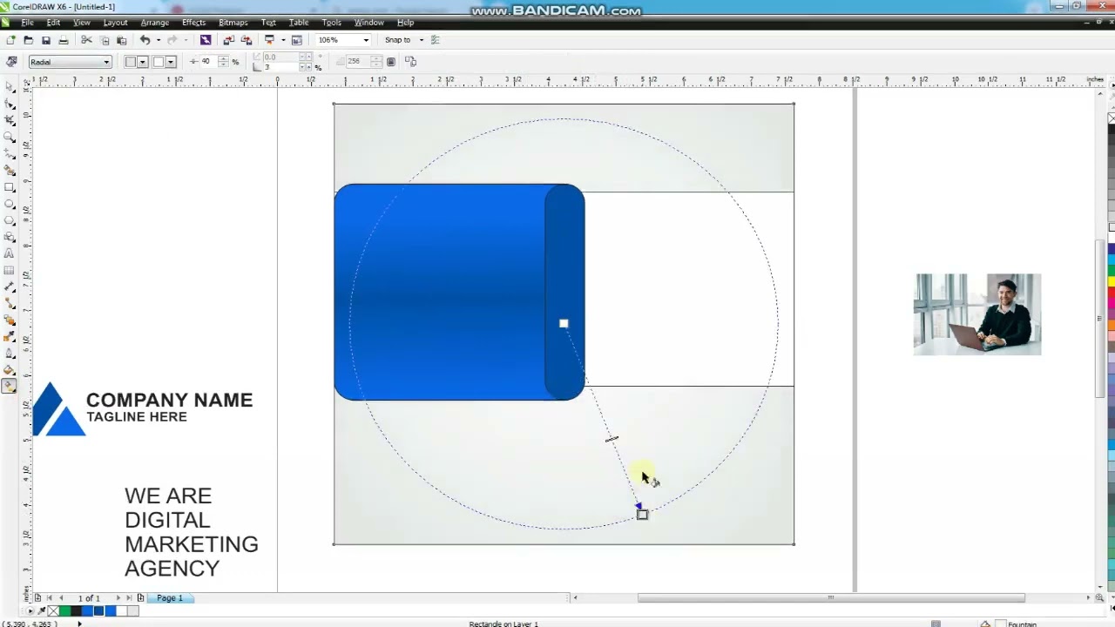Expand the undo history dropdown arrow
The image size is (1115, 627).
(158, 40)
